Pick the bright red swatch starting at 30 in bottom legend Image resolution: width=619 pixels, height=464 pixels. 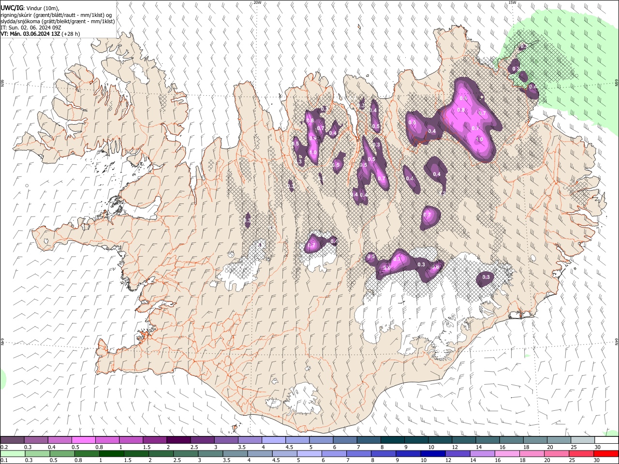606,453
